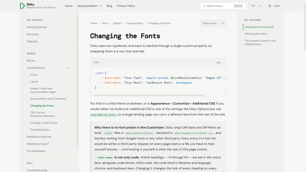The width and height of the screenshot is (306, 172).
Task: Open Structure in the sidebar
Action: [x=33, y=34]
